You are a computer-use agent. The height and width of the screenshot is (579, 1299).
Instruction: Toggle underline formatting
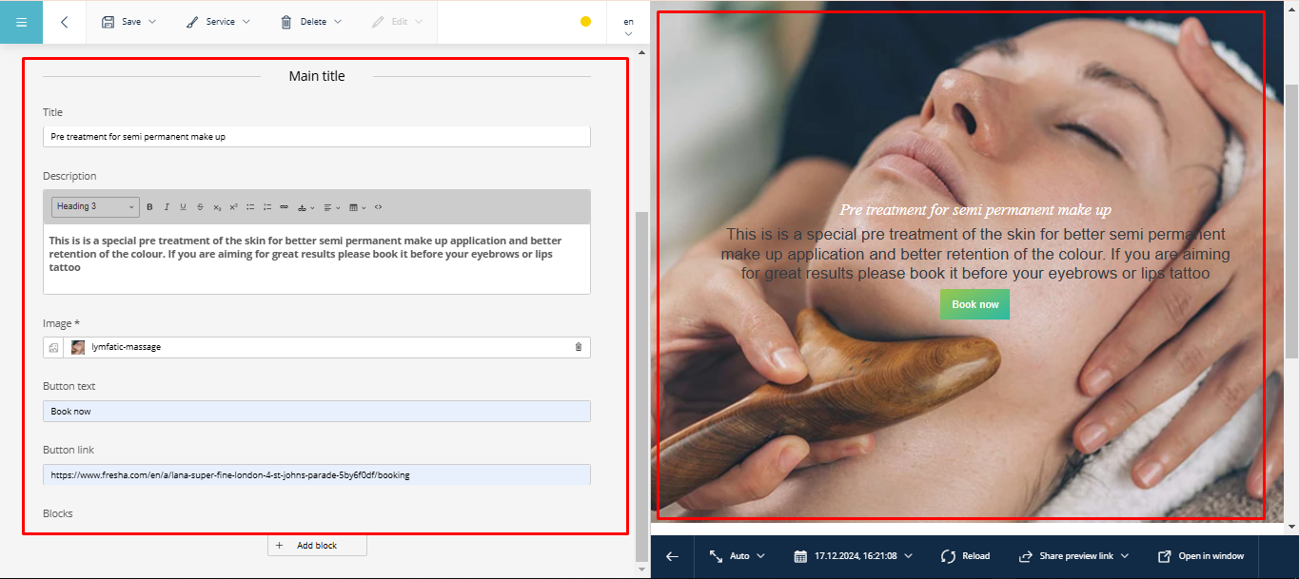pyautogui.click(x=183, y=207)
